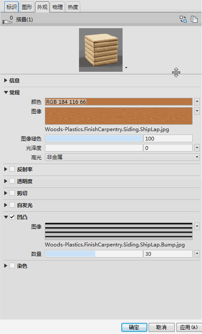Switch to the 标识 tab

(x=12, y=7)
